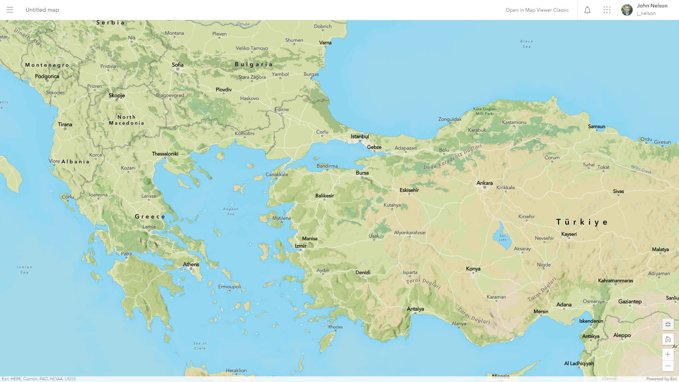Screen dimensions: 679x382
Task: Zoom out with the minus button
Action: [668, 366]
